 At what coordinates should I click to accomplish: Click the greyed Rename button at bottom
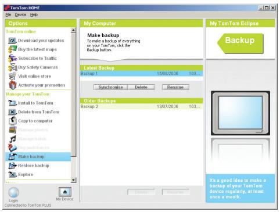(175, 192)
